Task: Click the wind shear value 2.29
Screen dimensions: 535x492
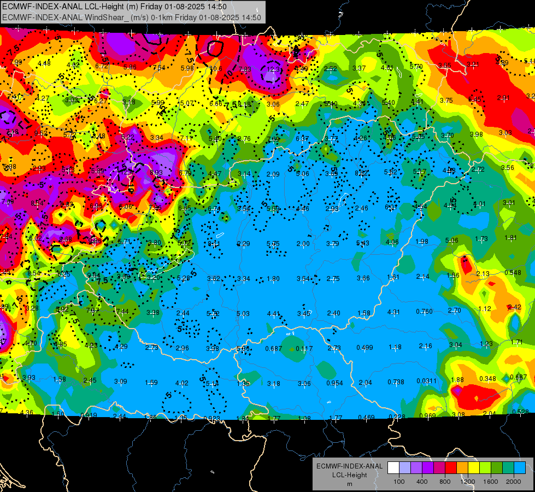Action: click(243, 244)
